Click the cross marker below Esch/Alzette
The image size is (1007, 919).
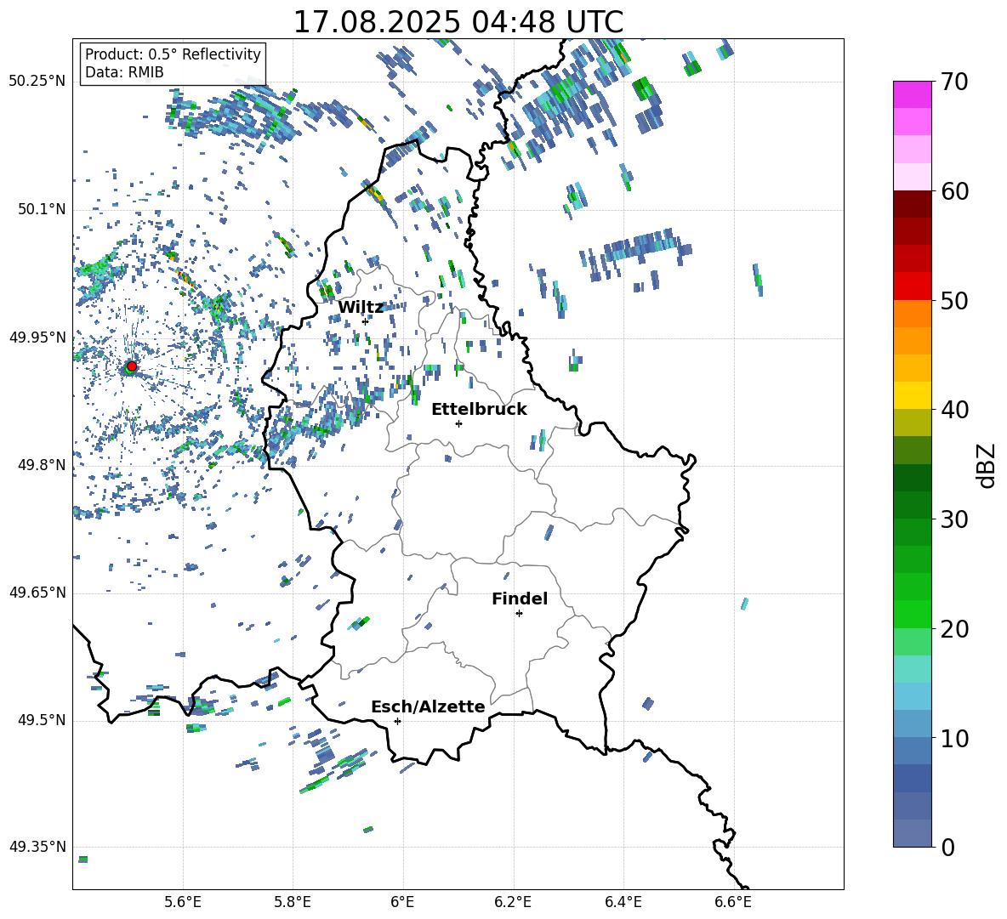397,721
